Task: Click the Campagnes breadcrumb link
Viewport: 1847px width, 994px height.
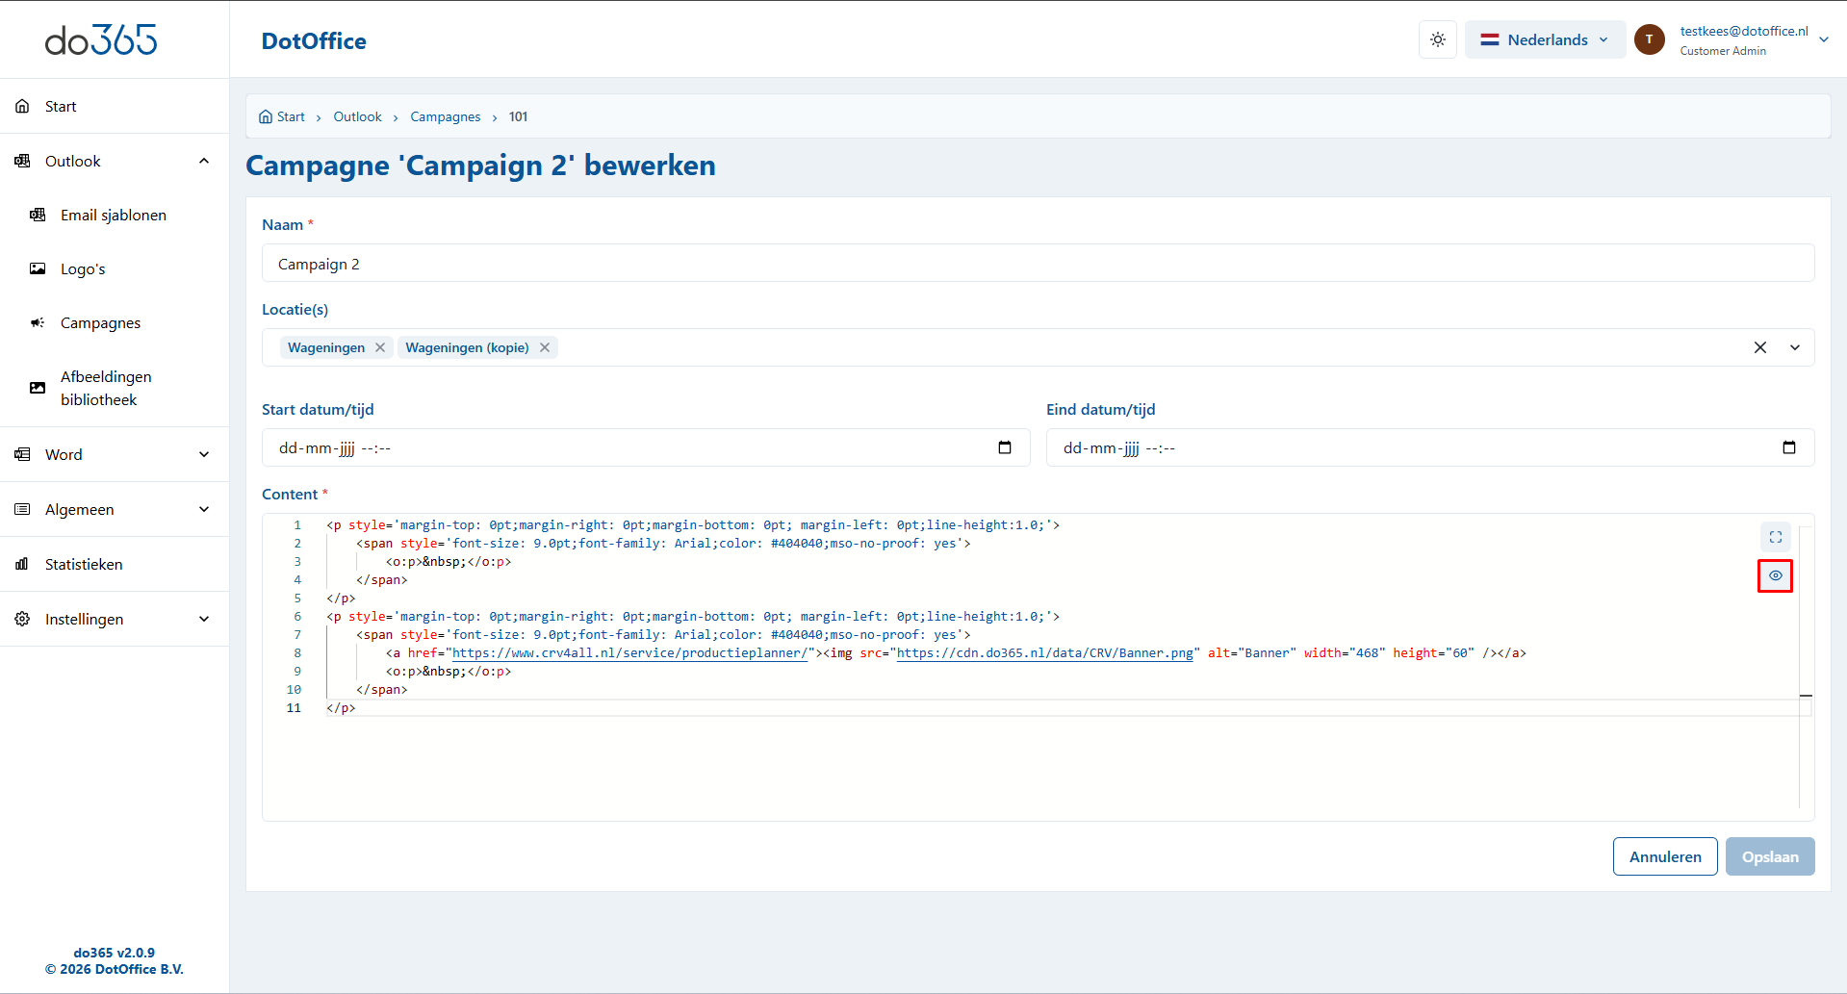Action: click(x=445, y=116)
